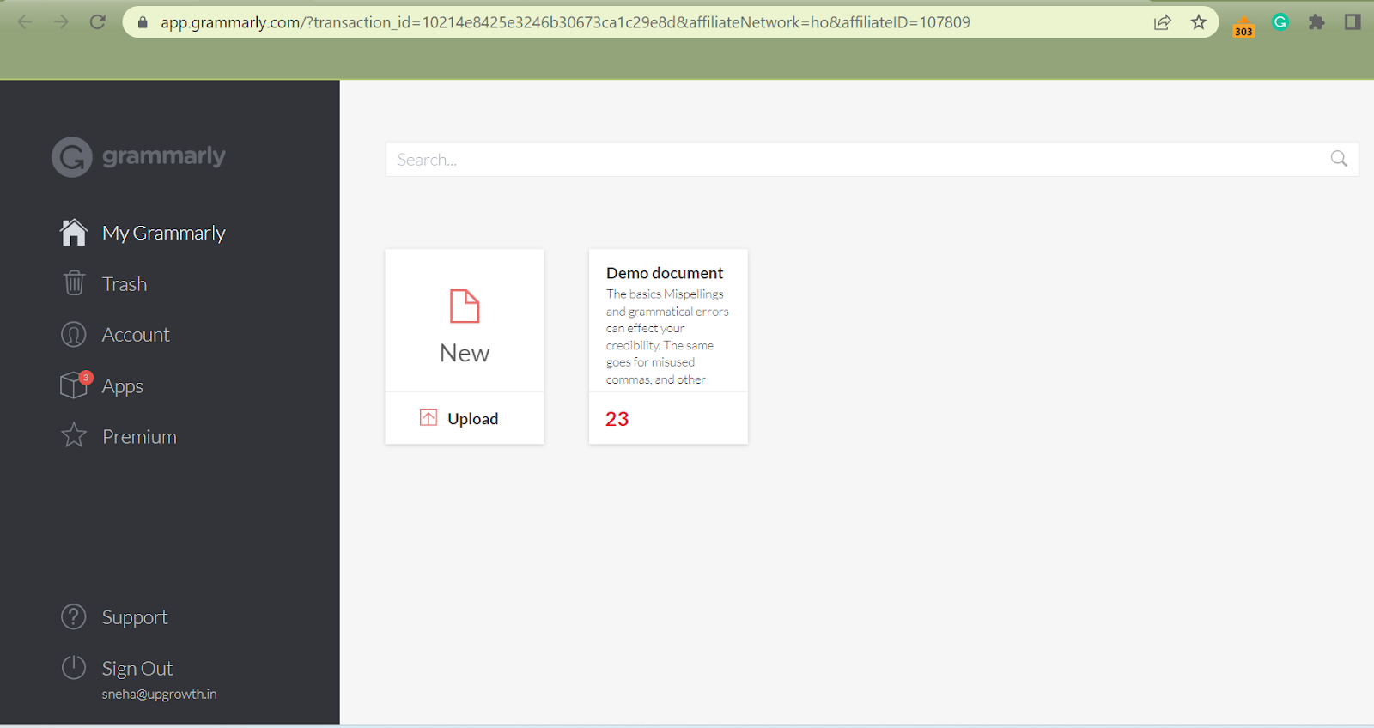Image resolution: width=1374 pixels, height=728 pixels.
Task: Click the sneha@upgrowth.in email text
Action: (x=159, y=694)
